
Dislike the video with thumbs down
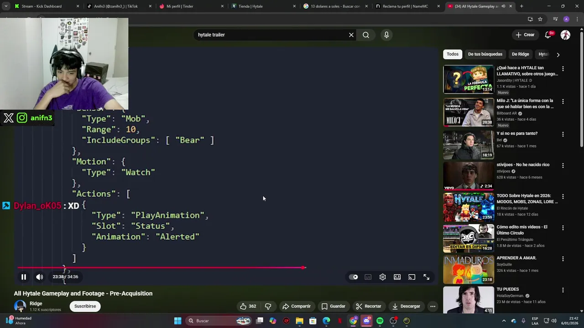[x=268, y=306]
